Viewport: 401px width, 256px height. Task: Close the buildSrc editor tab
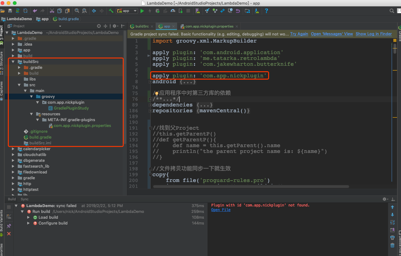click(152, 27)
